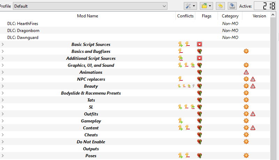Viewport: 279px width, 160px height.
Task: Expand the Poses separator
Action: pyautogui.click(x=3, y=155)
